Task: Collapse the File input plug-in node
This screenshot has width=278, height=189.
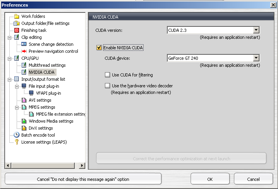Action: [x=17, y=87]
